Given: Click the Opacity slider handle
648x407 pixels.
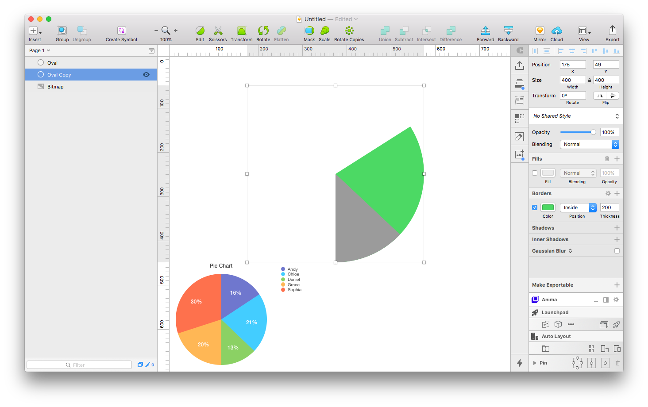Looking at the screenshot, I should point(593,132).
